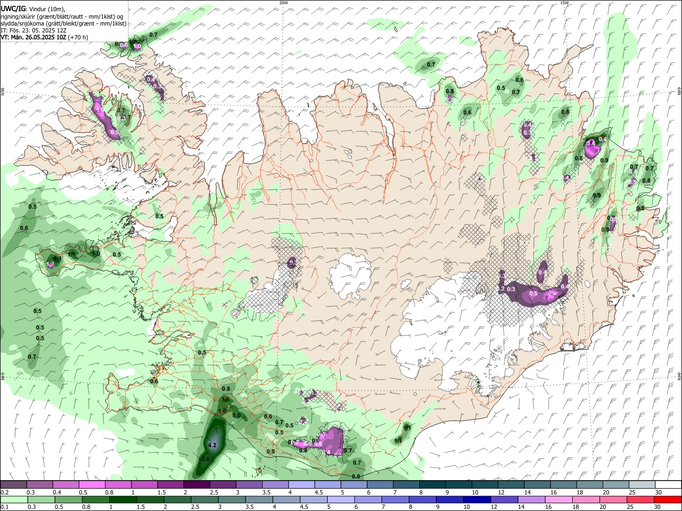
Task: Click the deep navy blue 10 rain swatch
Action: 476,499
